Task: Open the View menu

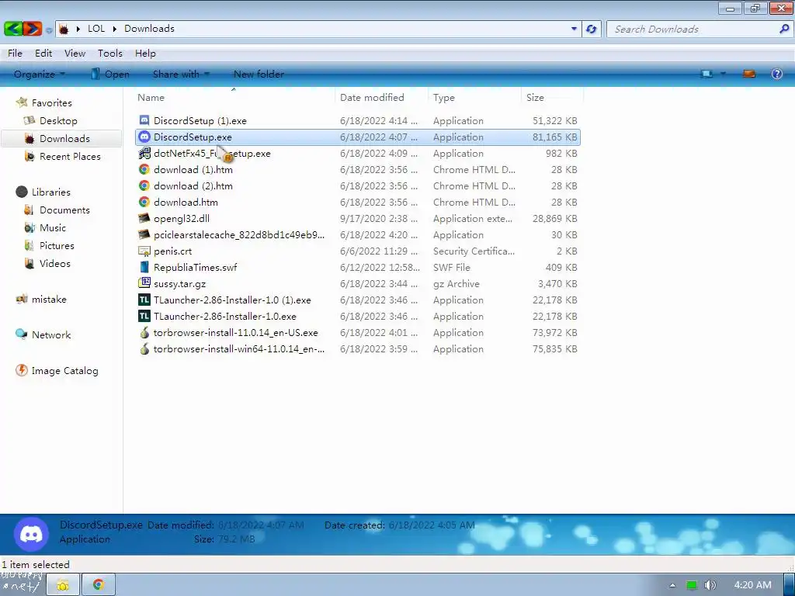Action: click(x=75, y=54)
